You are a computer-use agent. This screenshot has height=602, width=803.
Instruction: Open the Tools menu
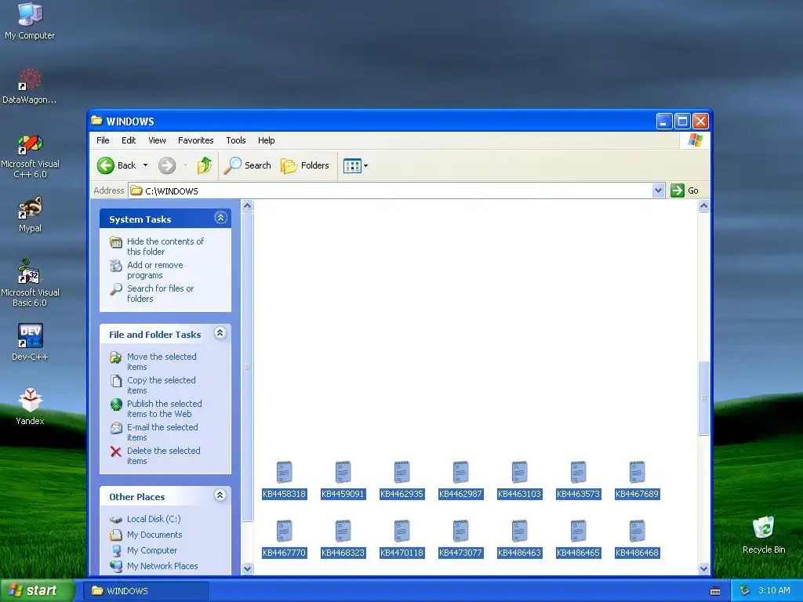pyautogui.click(x=235, y=140)
